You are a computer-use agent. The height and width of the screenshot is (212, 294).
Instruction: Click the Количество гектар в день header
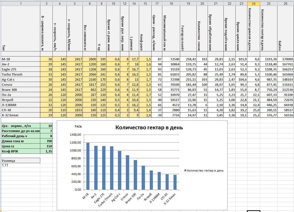coord(269,29)
